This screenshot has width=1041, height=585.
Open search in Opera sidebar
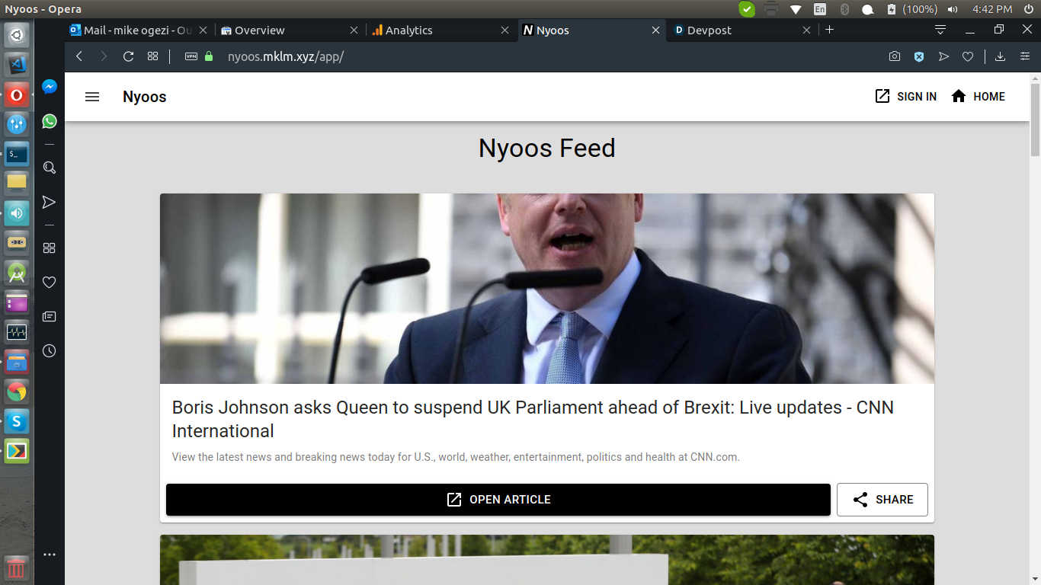50,168
